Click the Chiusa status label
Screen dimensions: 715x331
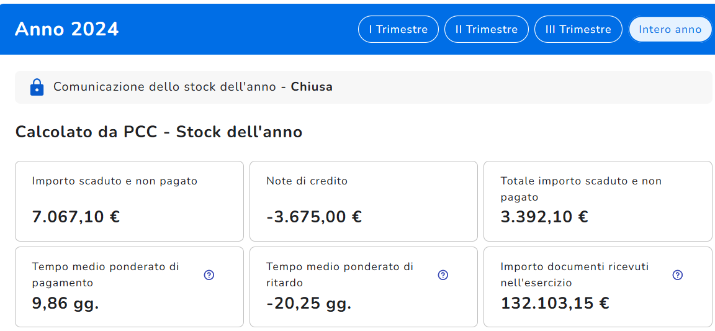[x=312, y=87]
